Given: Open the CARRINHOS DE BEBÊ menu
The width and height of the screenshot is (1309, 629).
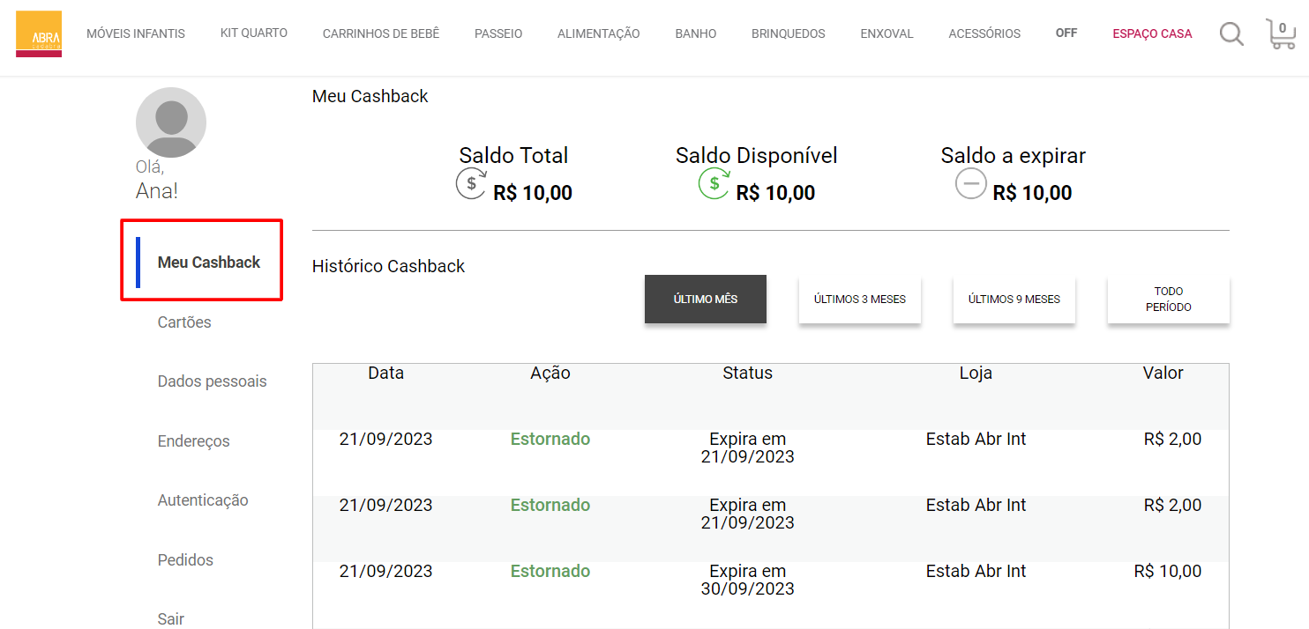Looking at the screenshot, I should [380, 33].
